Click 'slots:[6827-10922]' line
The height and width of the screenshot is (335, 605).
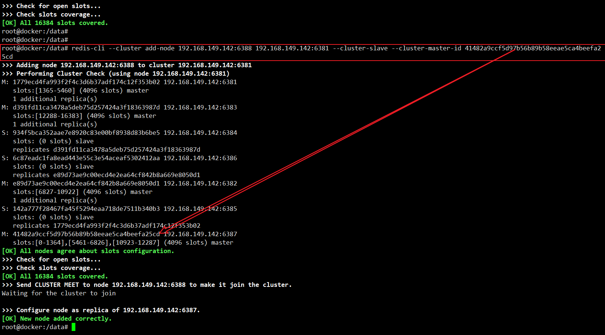(x=83, y=192)
